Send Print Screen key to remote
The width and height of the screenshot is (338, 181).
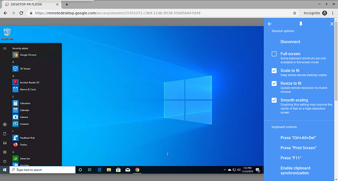click(x=298, y=148)
